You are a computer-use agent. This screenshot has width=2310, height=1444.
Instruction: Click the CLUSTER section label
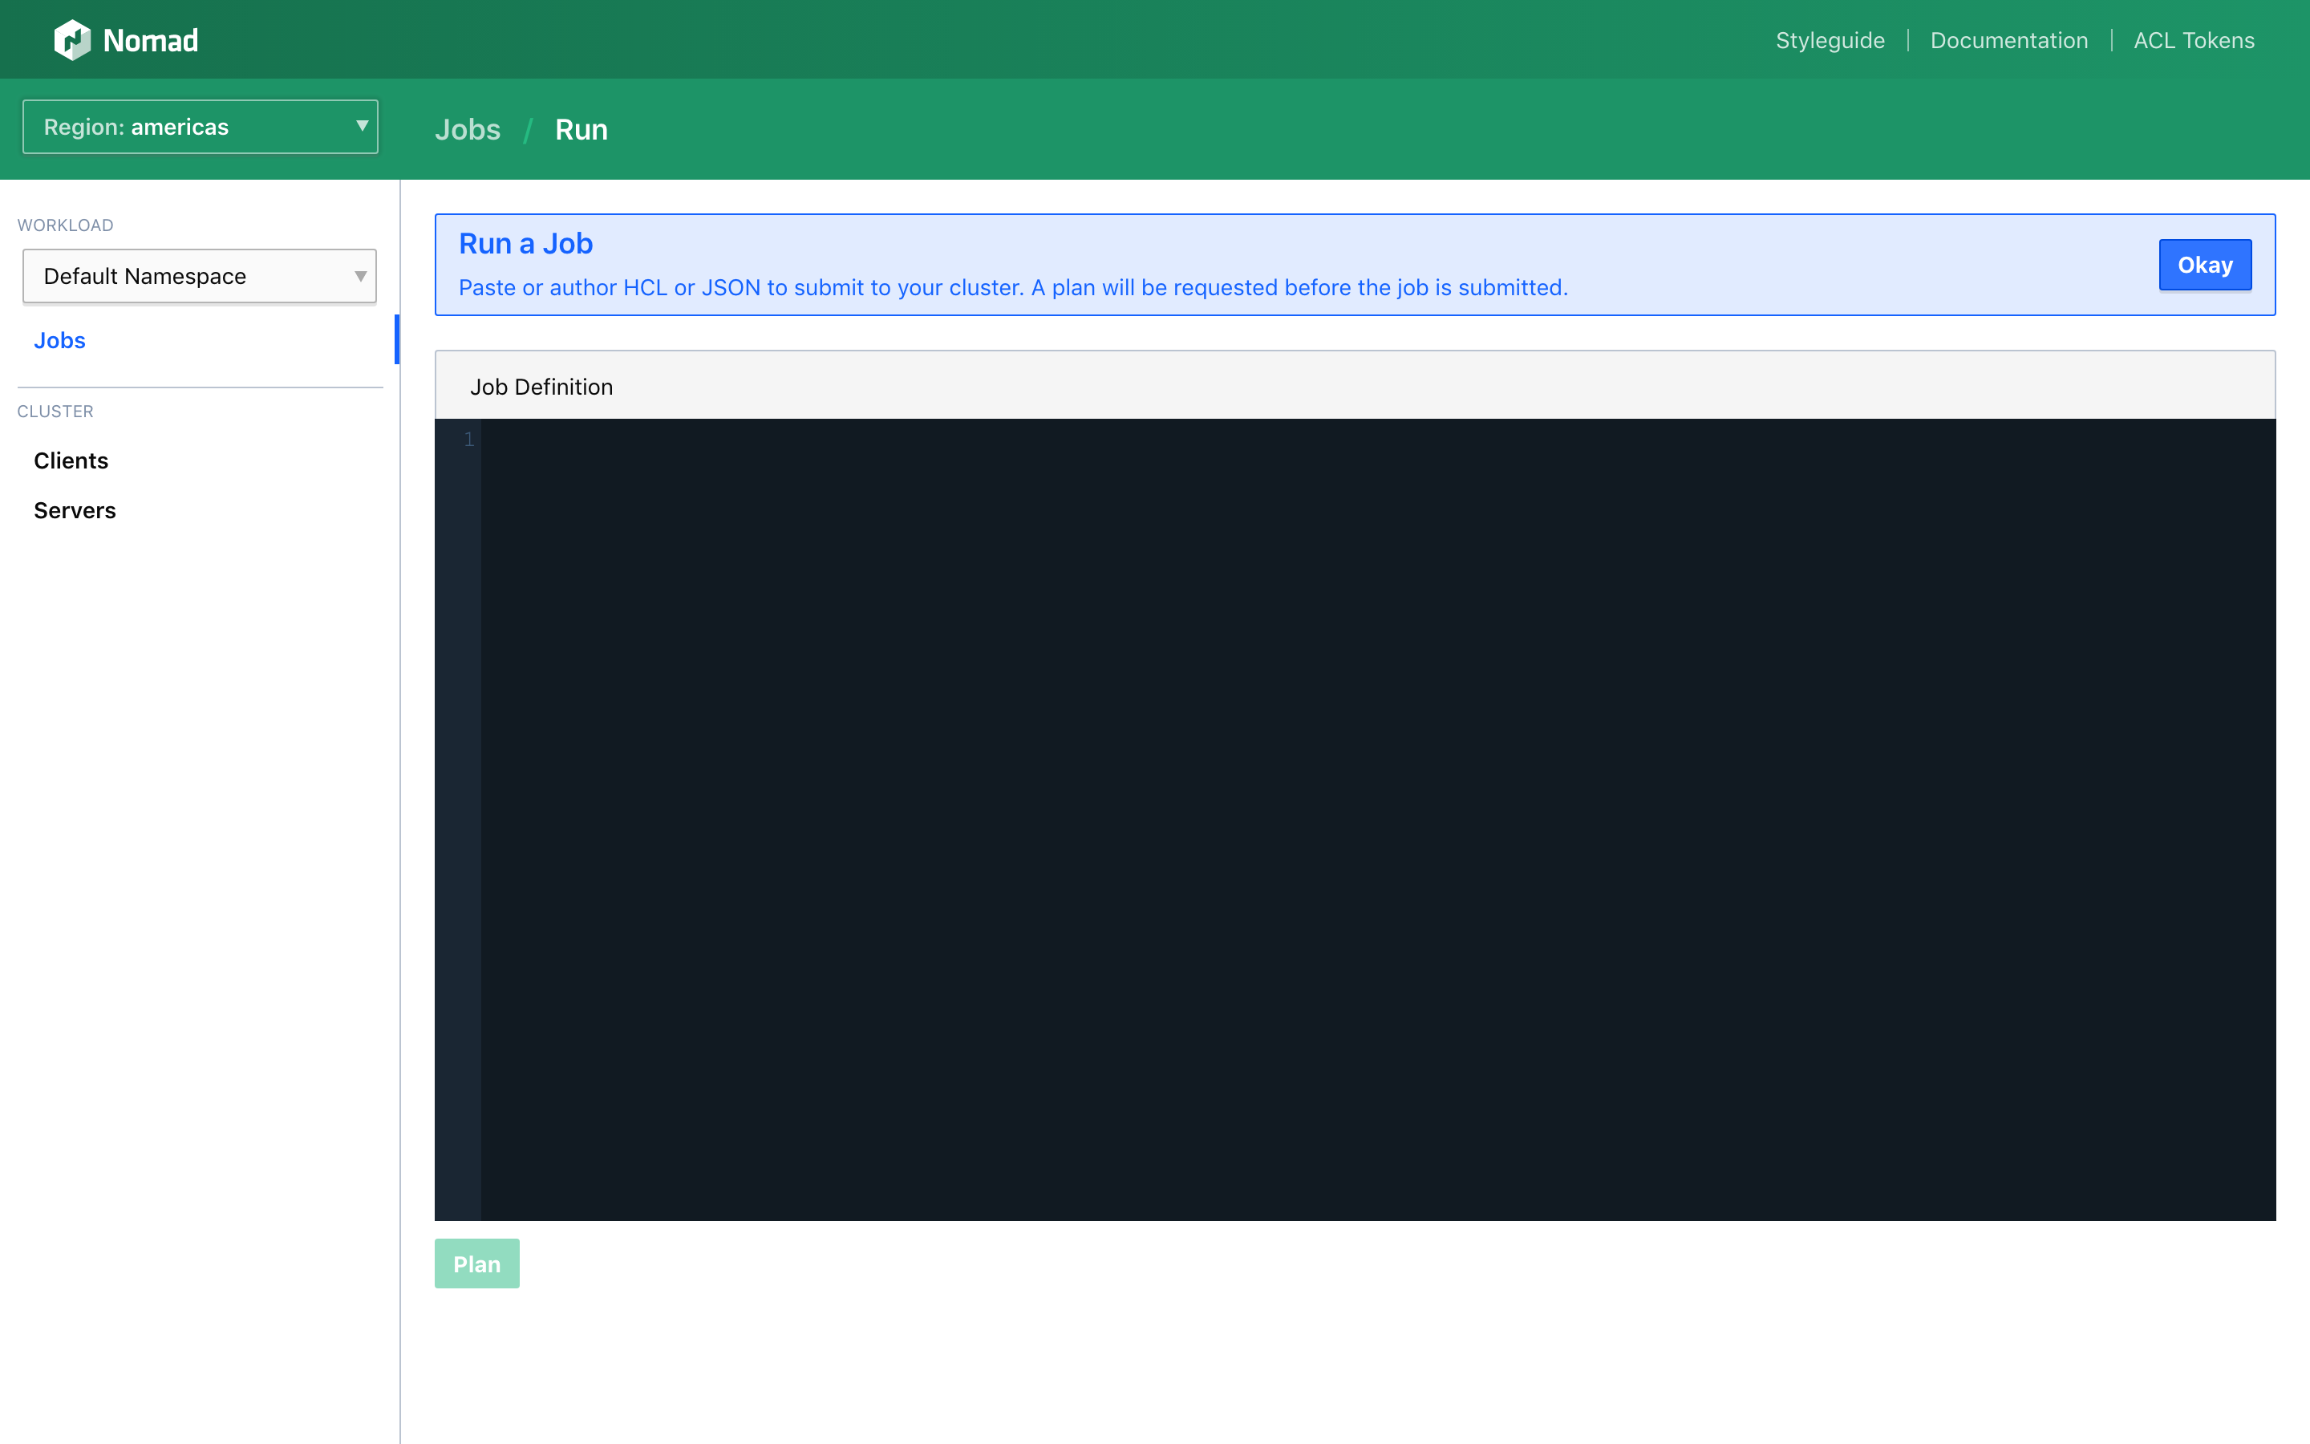(x=55, y=412)
